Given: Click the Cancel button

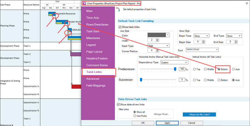Looking at the screenshot, I should pos(191,123).
